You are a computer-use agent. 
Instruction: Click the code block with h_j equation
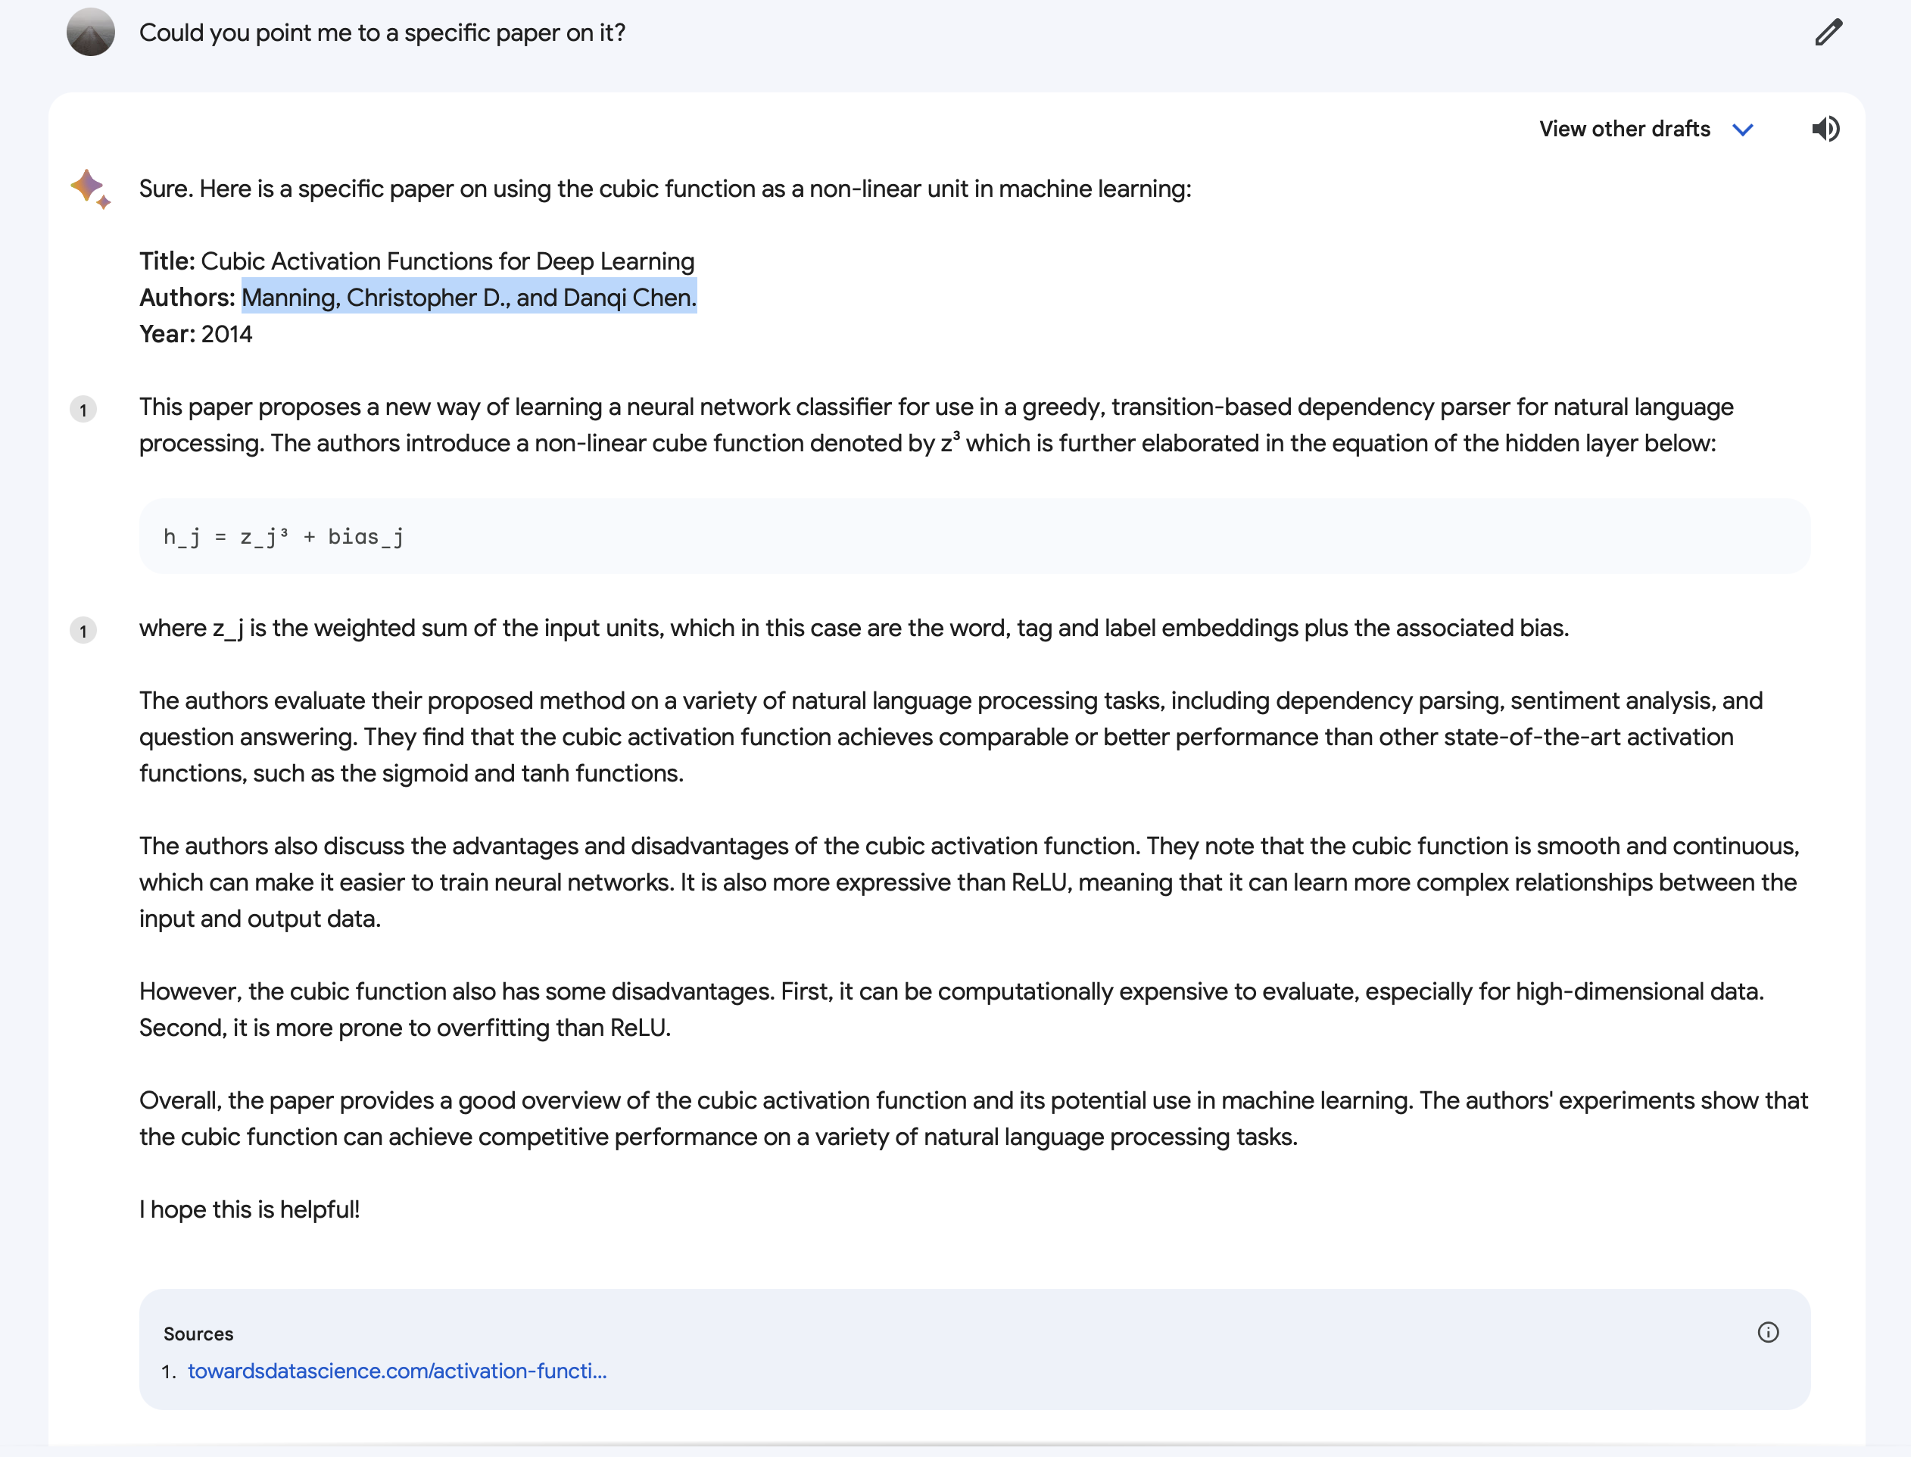tap(974, 536)
